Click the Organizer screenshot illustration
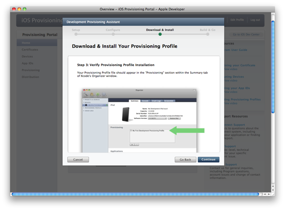 coord(139,121)
